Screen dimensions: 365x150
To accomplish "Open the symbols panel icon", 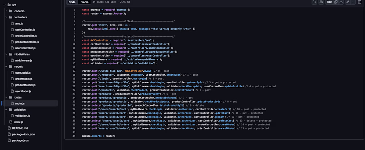I will click(359, 2).
